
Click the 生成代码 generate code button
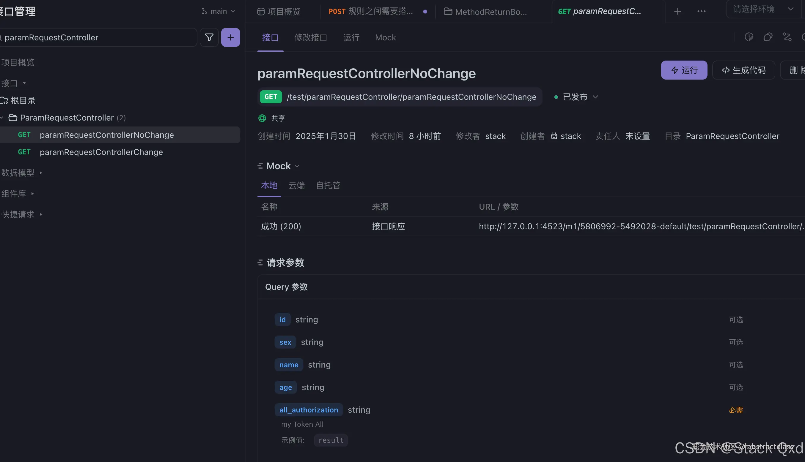(x=744, y=70)
